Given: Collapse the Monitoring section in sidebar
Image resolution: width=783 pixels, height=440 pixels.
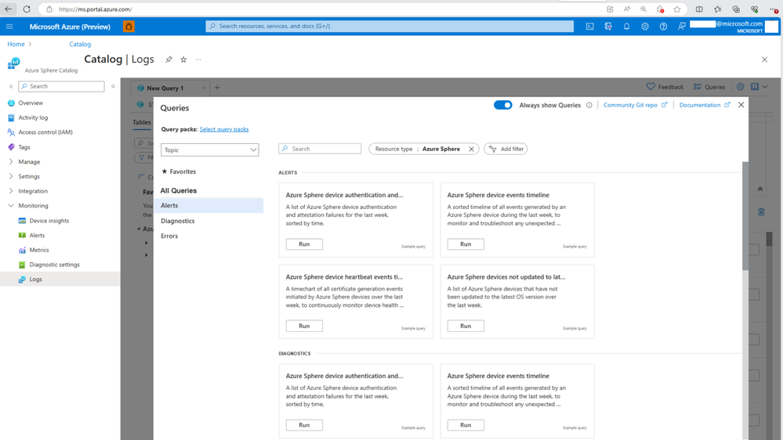Looking at the screenshot, I should [x=11, y=206].
